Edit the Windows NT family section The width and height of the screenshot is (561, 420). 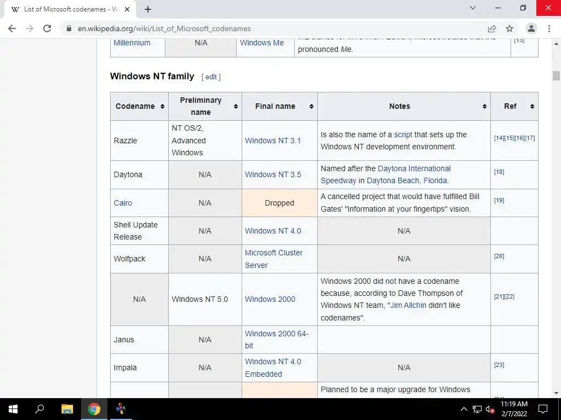pos(211,77)
